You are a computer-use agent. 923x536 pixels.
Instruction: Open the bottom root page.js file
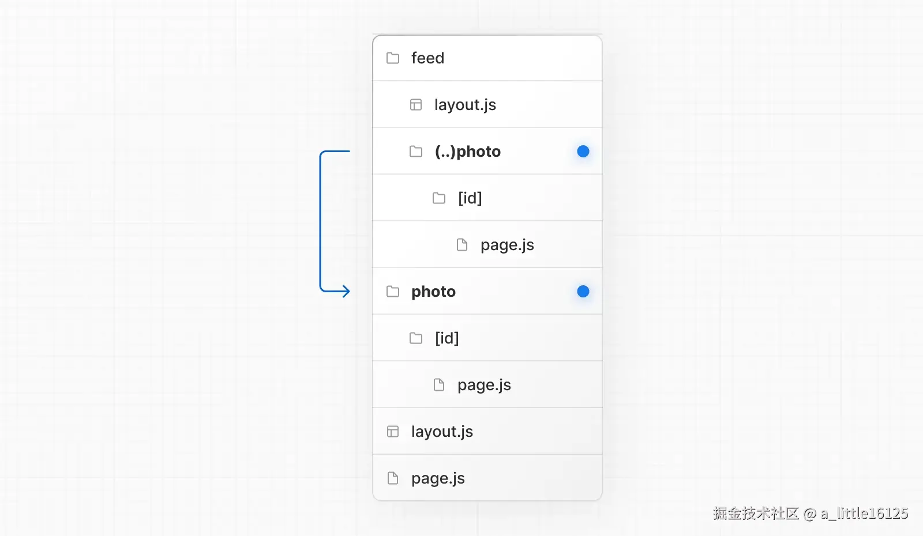tap(438, 478)
